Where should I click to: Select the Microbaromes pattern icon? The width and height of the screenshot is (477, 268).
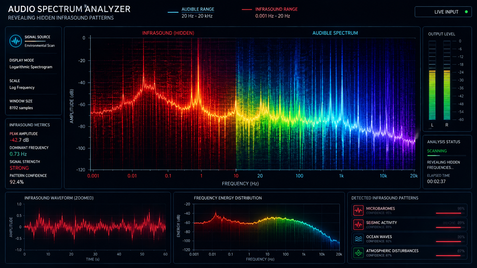(358, 210)
